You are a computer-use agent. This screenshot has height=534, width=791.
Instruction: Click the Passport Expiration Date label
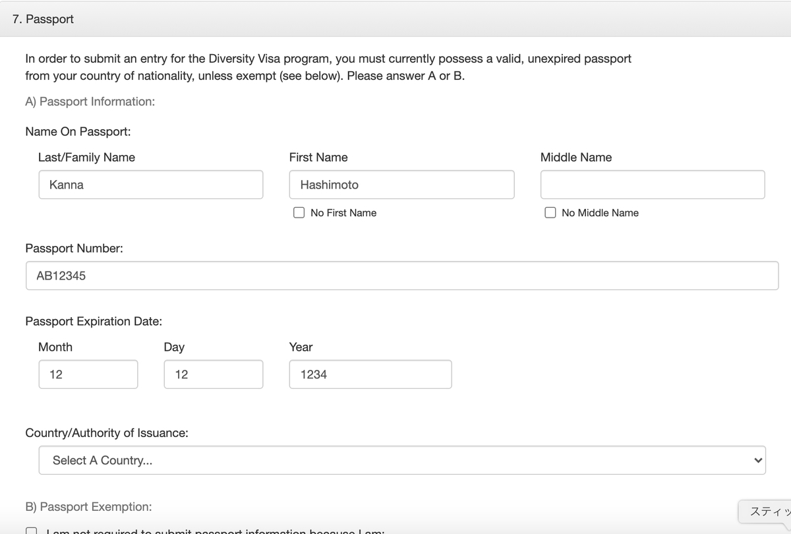(x=94, y=322)
